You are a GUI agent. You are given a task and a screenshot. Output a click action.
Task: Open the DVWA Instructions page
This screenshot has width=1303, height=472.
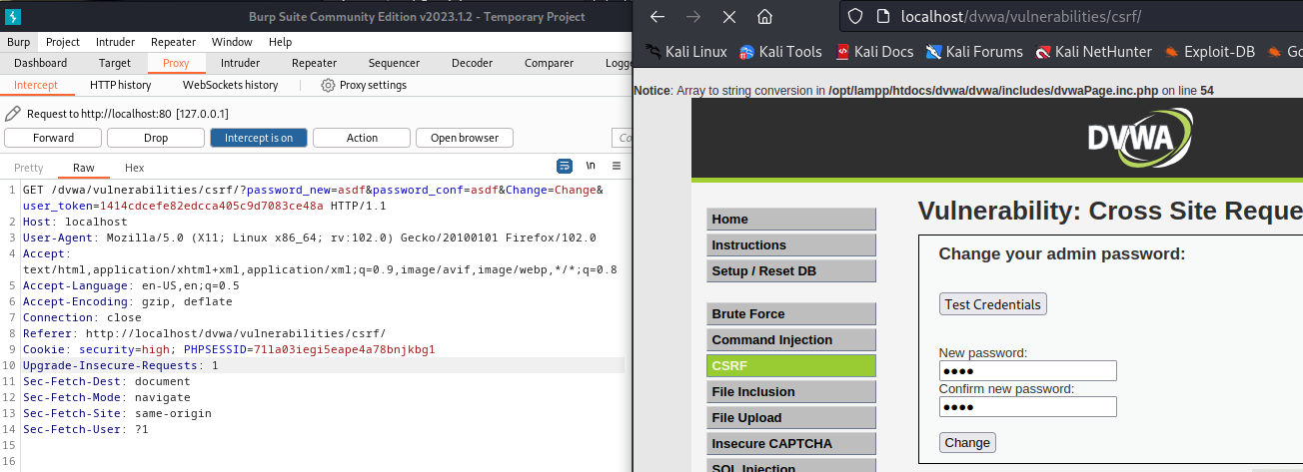pos(791,245)
